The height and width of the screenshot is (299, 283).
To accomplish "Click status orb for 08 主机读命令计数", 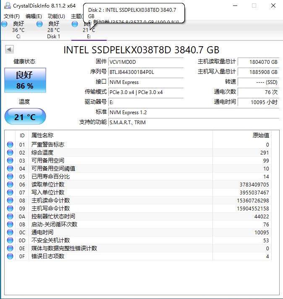I will coord(10,200).
